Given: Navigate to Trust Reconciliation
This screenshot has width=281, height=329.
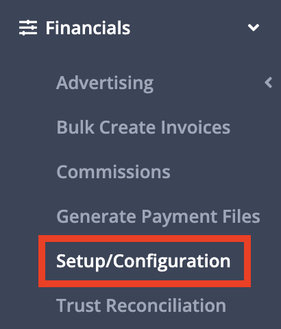Looking at the screenshot, I should pos(141,305).
